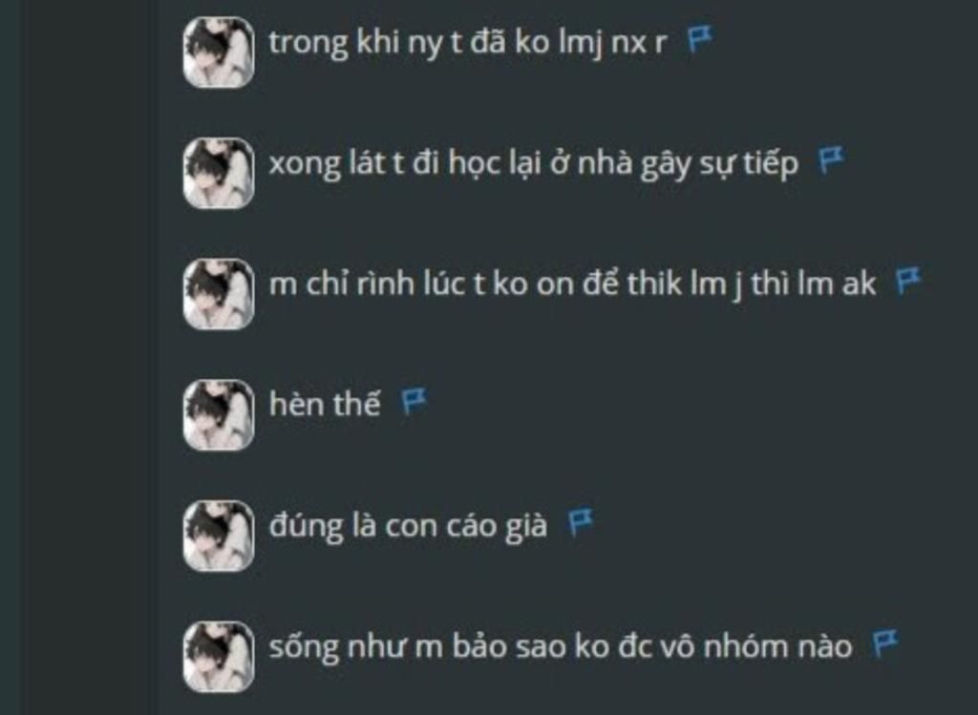Flag the 'hèn thế' message
The height and width of the screenshot is (715, 978).
pyautogui.click(x=414, y=402)
